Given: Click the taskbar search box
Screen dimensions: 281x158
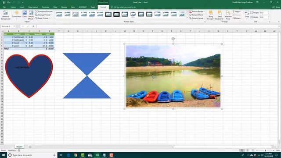Looking at the screenshot, I should [32, 155].
